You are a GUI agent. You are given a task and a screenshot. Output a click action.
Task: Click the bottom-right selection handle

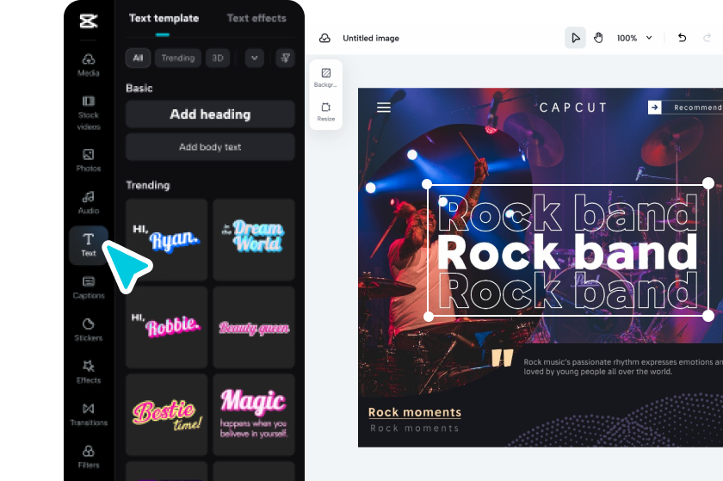click(x=708, y=317)
